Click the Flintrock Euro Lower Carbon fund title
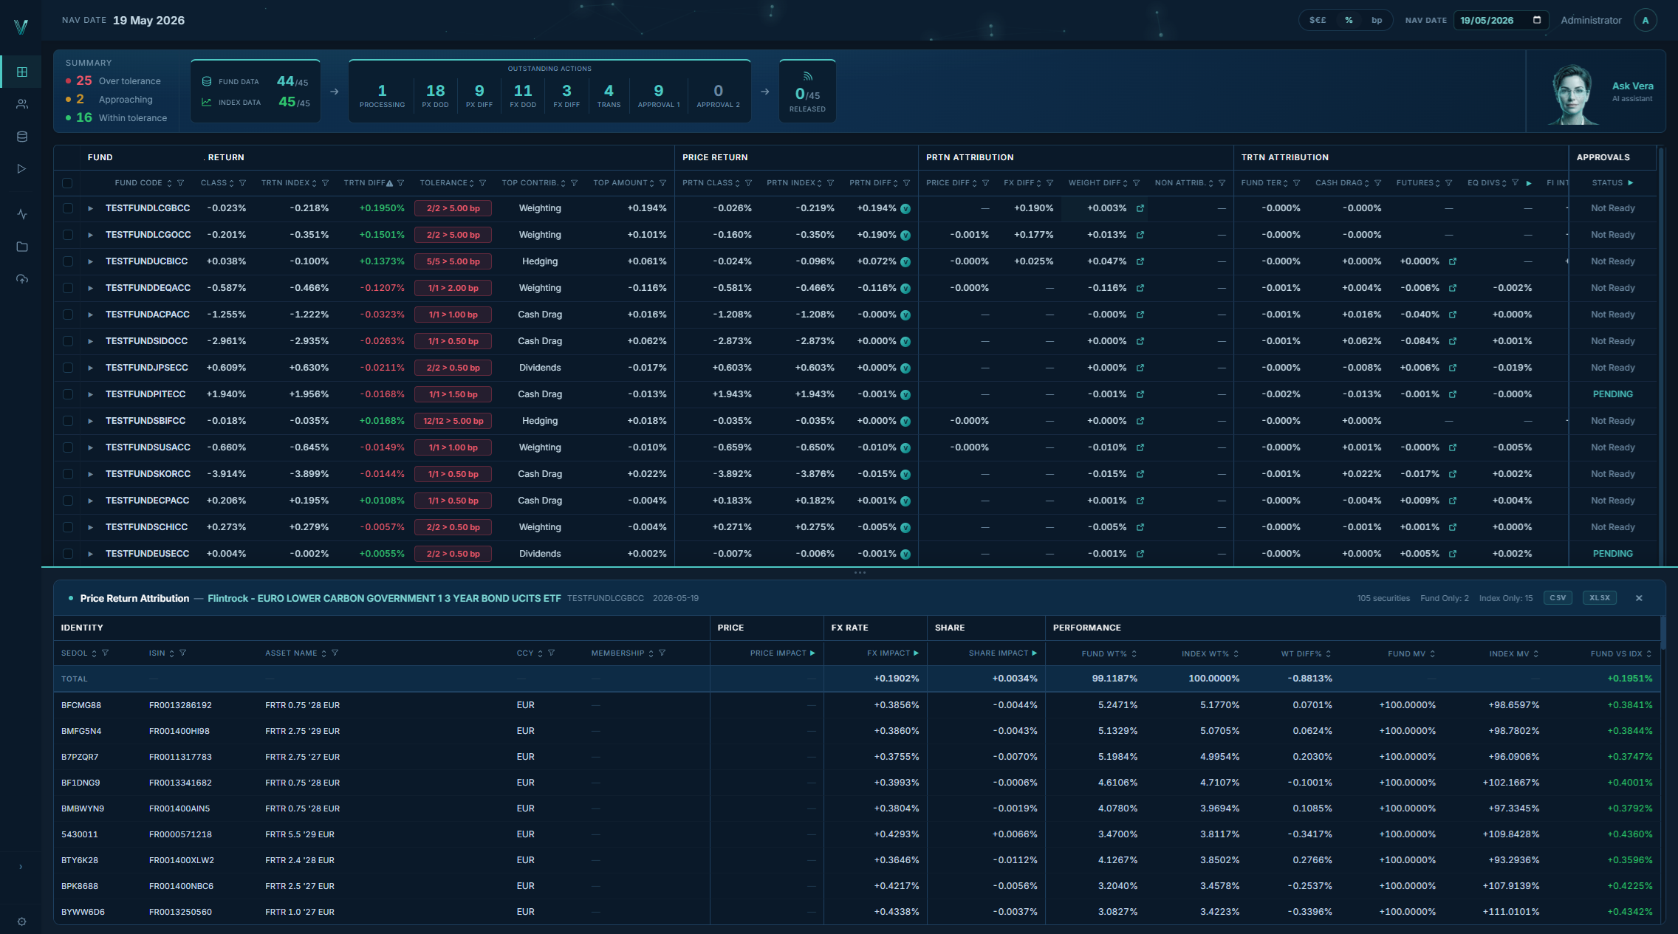The width and height of the screenshot is (1678, 934). [384, 598]
